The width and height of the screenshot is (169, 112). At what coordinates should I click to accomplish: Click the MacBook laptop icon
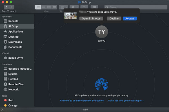5,68
